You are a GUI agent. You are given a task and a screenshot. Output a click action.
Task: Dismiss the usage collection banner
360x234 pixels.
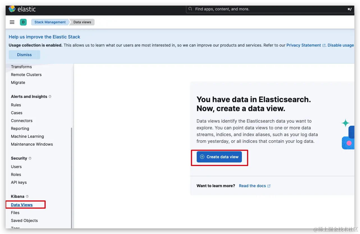coord(24,55)
